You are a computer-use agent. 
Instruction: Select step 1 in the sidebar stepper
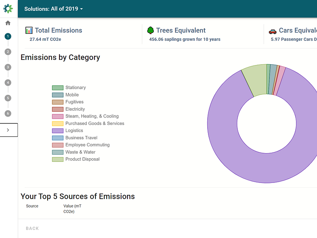click(8, 36)
